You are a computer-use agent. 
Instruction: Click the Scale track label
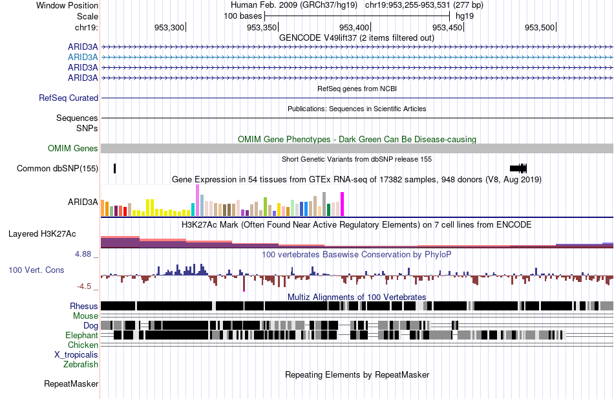coord(87,16)
